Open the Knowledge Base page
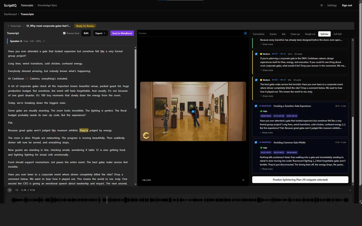 pyautogui.click(x=47, y=5)
